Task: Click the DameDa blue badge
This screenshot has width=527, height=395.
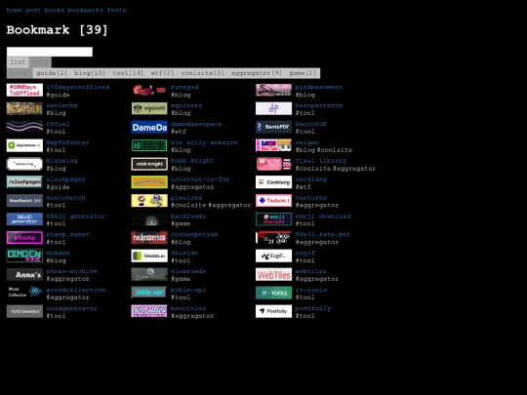Action: (x=149, y=127)
